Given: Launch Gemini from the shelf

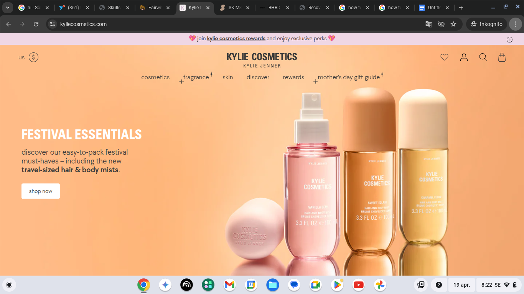Looking at the screenshot, I should (x=165, y=285).
